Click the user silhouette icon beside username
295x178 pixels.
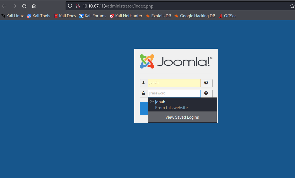coord(143,83)
